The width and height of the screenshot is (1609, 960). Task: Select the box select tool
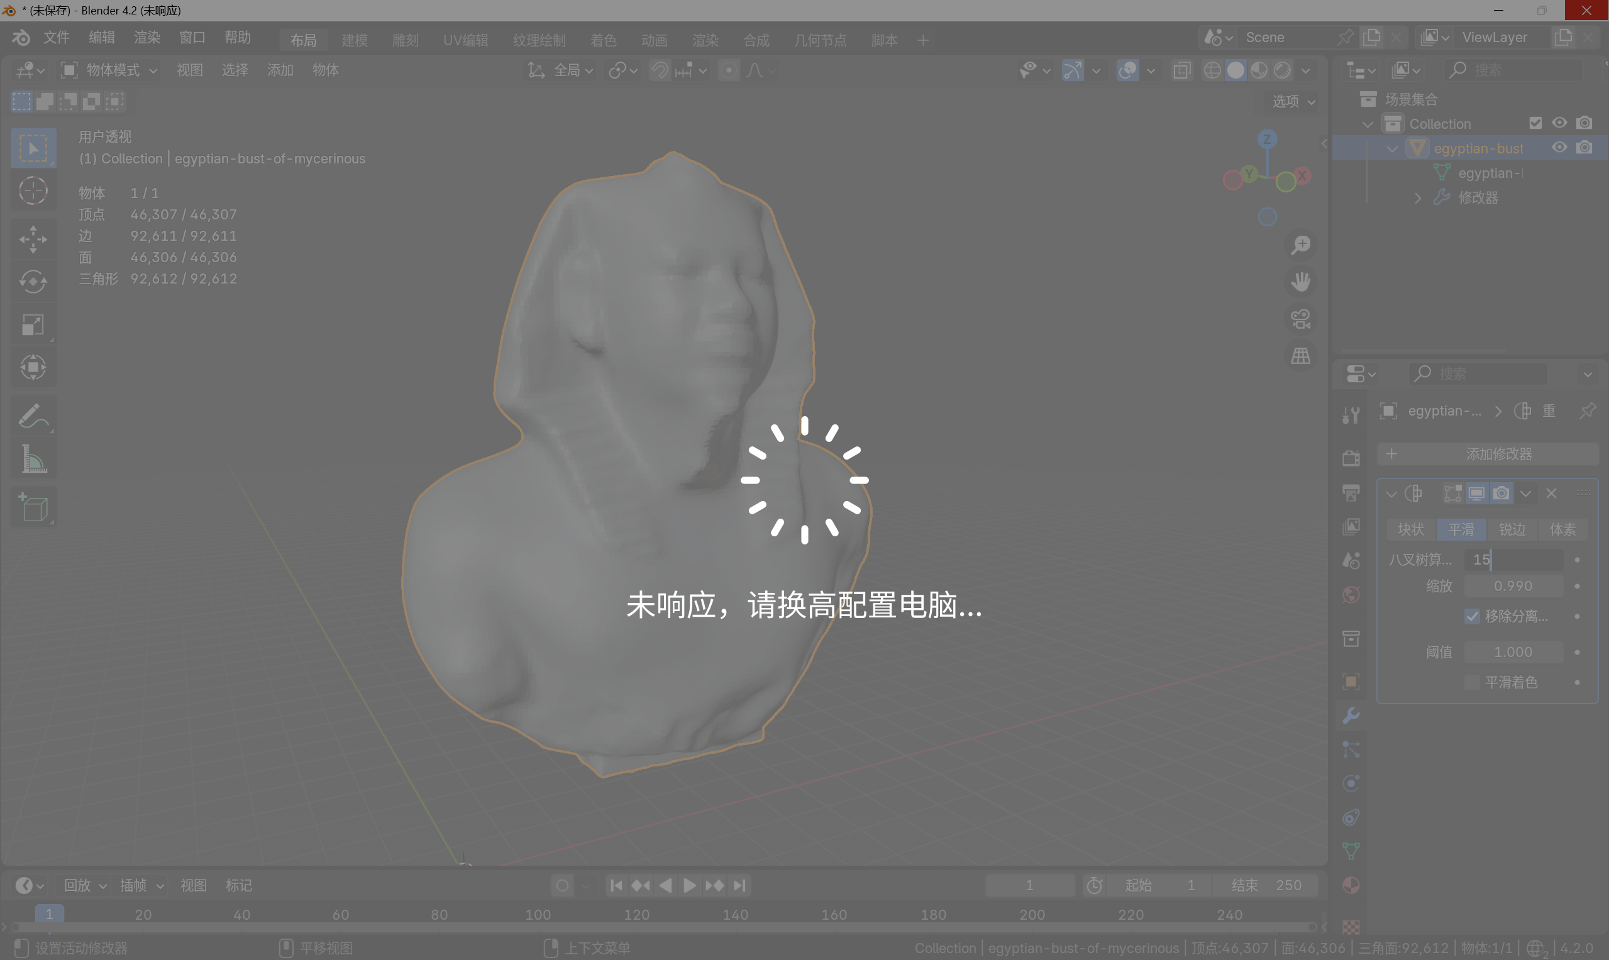33,148
